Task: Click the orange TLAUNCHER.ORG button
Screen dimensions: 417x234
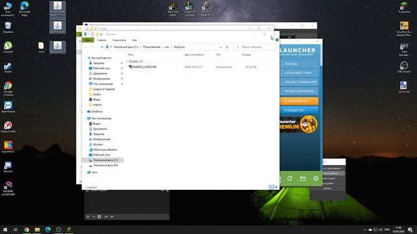Action: click(x=299, y=101)
